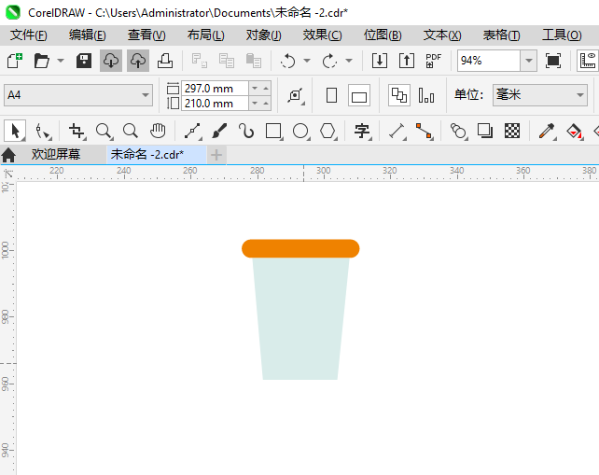Open the 效果(C) menu

click(x=323, y=35)
